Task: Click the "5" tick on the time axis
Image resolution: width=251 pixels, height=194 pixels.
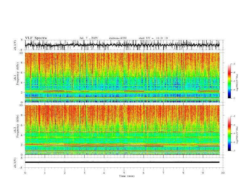Action: tap(124, 173)
